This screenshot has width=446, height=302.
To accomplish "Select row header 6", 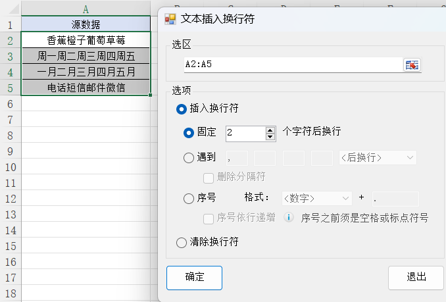I will coord(11,104).
